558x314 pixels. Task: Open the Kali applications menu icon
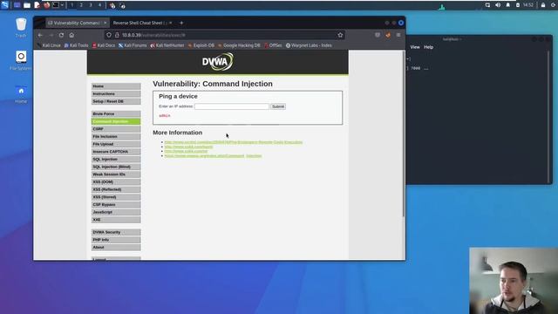tap(4, 5)
